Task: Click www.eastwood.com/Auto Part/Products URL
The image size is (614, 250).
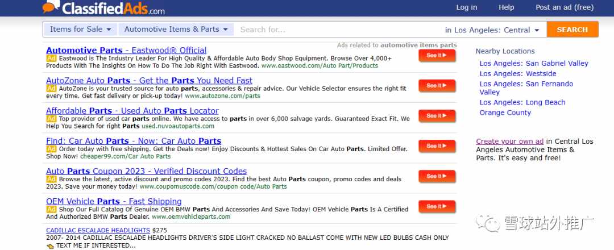Action: [x=320, y=66]
